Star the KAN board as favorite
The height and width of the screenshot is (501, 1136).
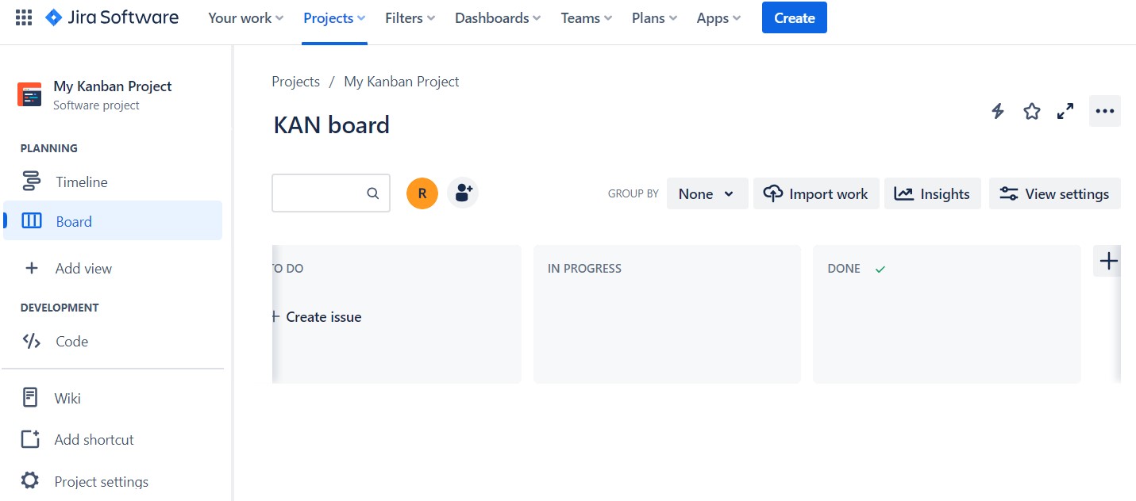coord(1031,112)
